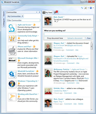Click members icon beside Windchill SocialLink title
Image resolution: width=96 pixels, height=114 pixels.
coord(37,71)
